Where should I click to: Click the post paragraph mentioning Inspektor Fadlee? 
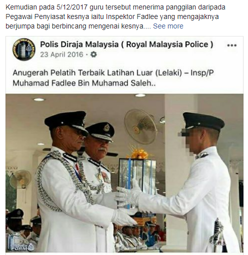[x=115, y=16]
